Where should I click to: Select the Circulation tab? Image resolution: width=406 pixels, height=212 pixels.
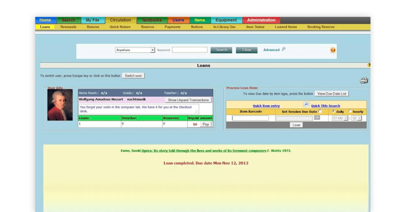[121, 20]
